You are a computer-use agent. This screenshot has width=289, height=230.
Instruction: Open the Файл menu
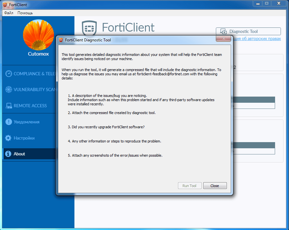pyautogui.click(x=9, y=13)
